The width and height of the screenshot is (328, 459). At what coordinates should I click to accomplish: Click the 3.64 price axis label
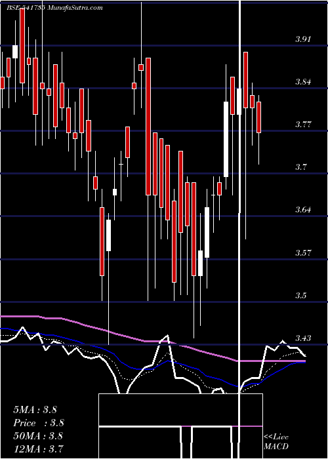pyautogui.click(x=303, y=210)
